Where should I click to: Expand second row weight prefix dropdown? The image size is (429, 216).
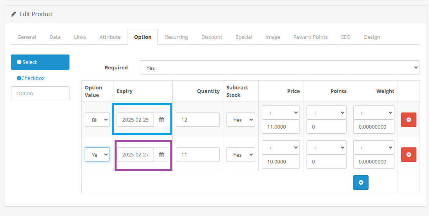click(x=374, y=148)
